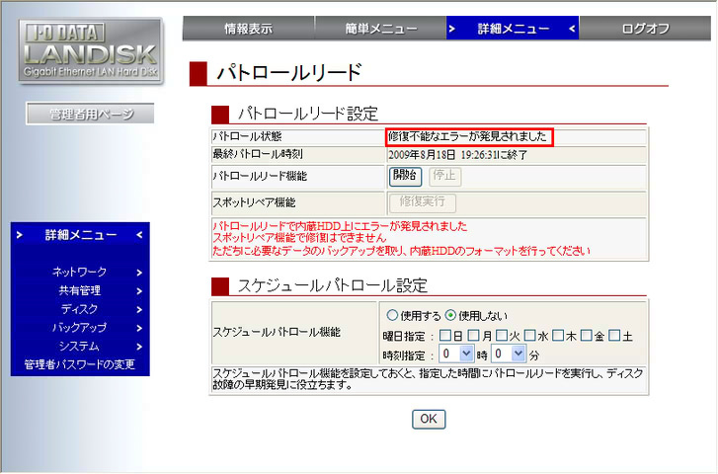Switch to the 簡単メニュー tab

[x=380, y=29]
